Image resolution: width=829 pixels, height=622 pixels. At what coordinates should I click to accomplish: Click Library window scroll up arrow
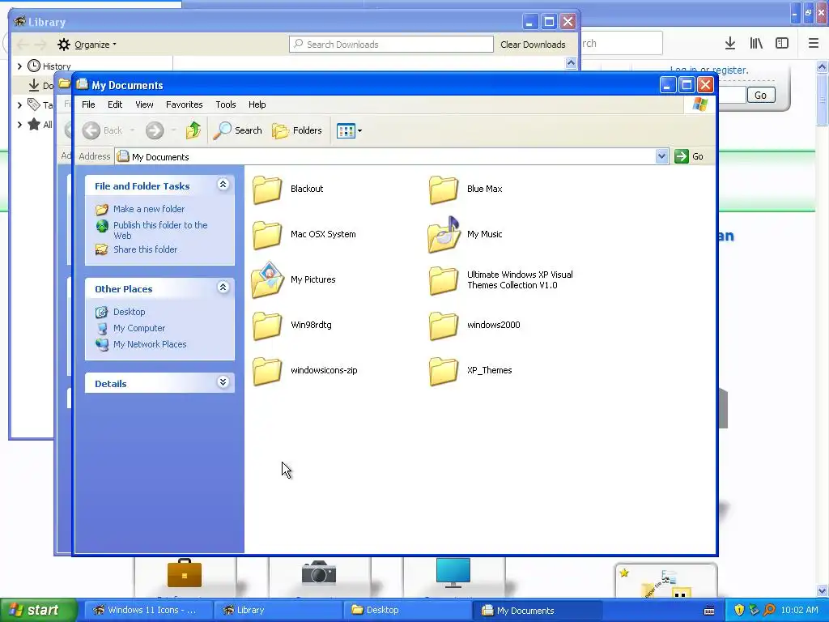(x=571, y=63)
